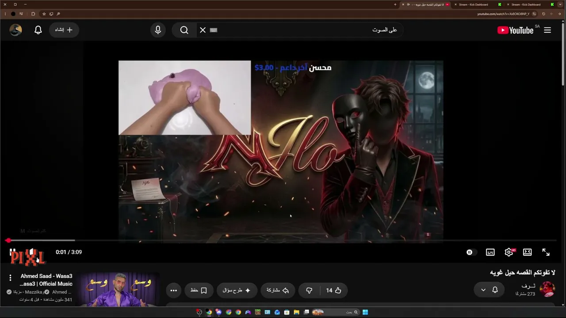This screenshot has height=318, width=566.
Task: Open File Explorer from taskbar
Action: (296, 312)
